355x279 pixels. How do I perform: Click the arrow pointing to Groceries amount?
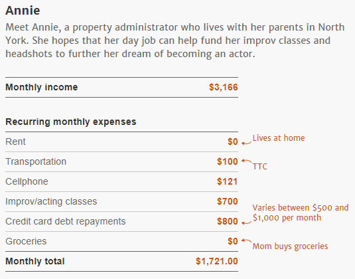[246, 240]
